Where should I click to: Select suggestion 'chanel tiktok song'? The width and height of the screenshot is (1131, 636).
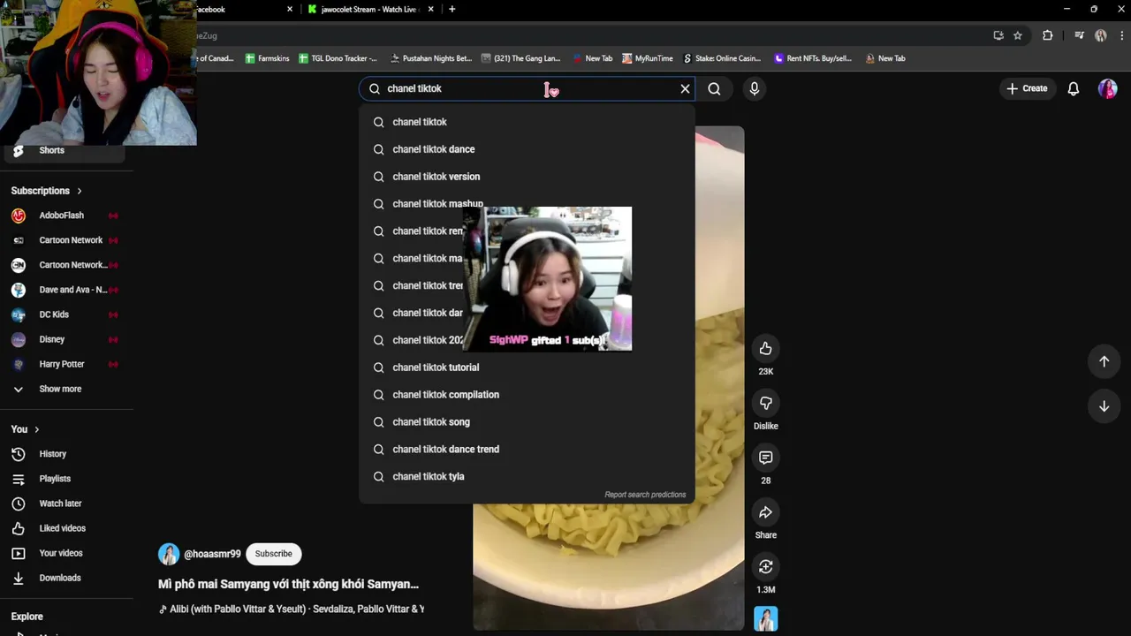(527, 422)
